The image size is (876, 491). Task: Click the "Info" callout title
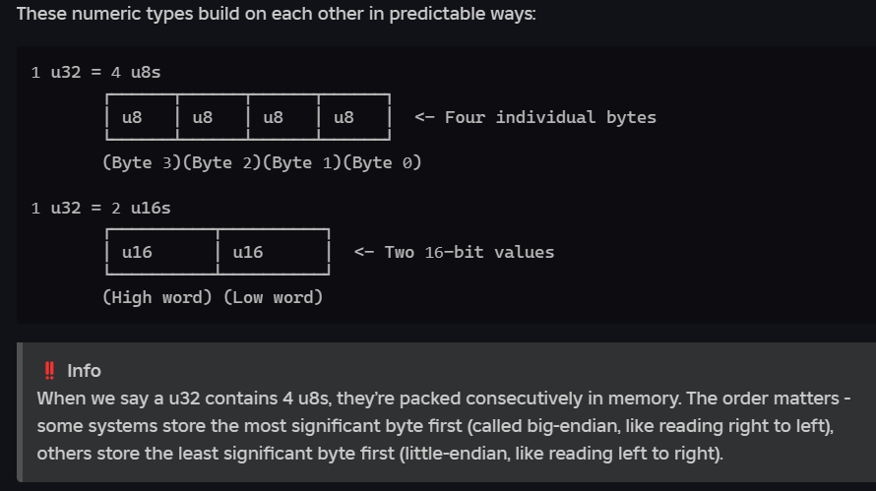(x=84, y=371)
